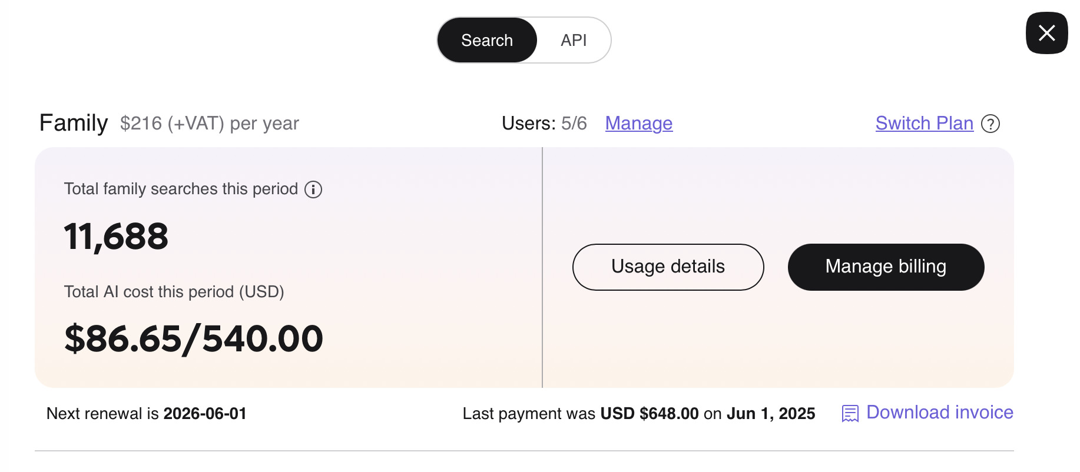Click the question mark help icon near Switch Plan
Viewport: 1080px width, 472px height.
(990, 124)
